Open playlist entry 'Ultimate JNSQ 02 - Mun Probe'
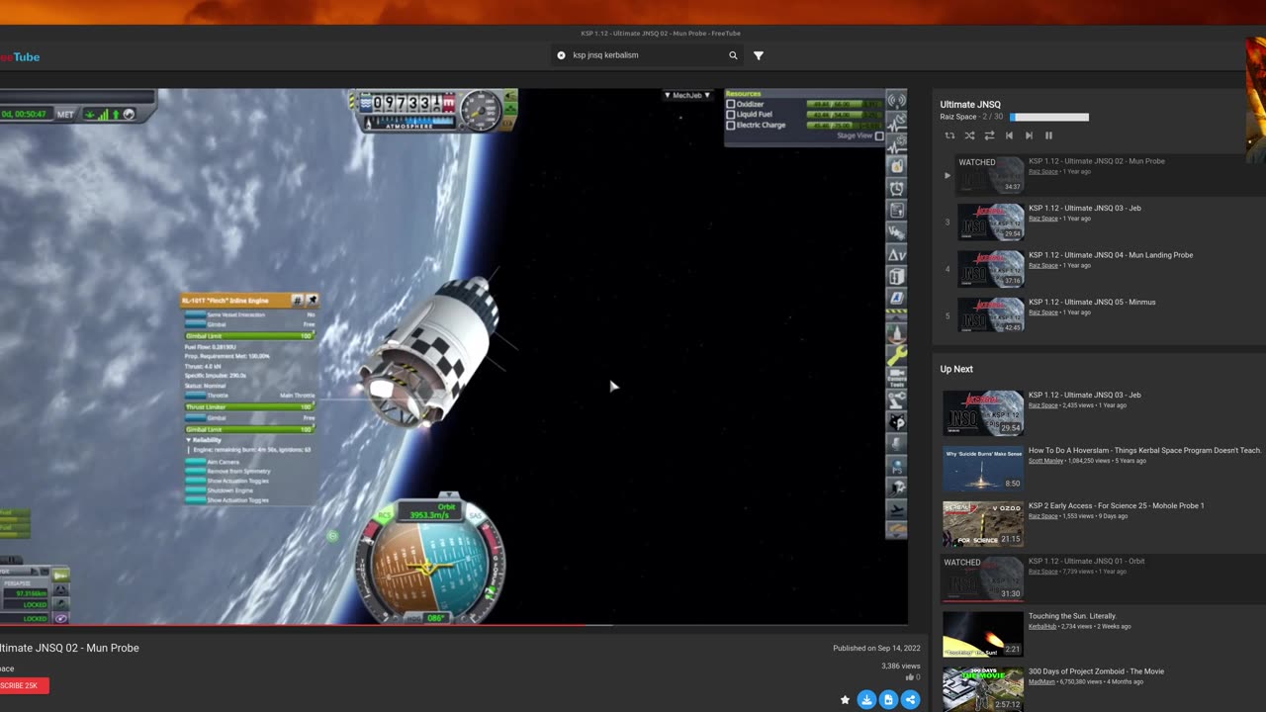Viewport: 1266px width, 712px height. (x=1097, y=161)
